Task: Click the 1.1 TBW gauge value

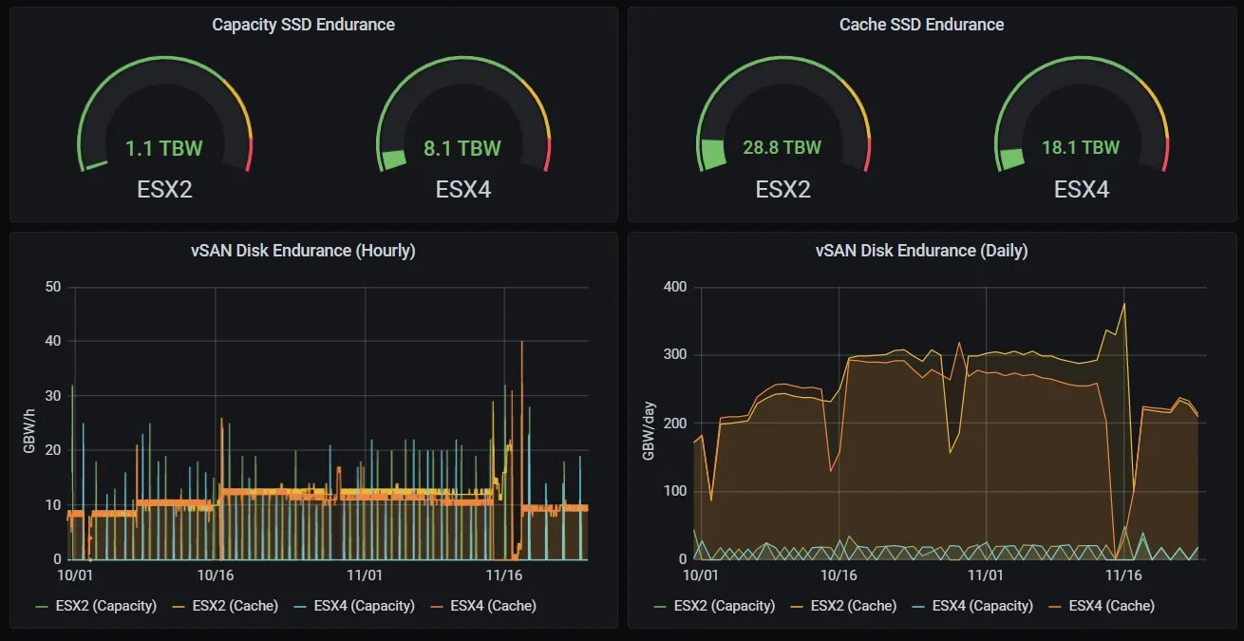Action: tap(163, 148)
